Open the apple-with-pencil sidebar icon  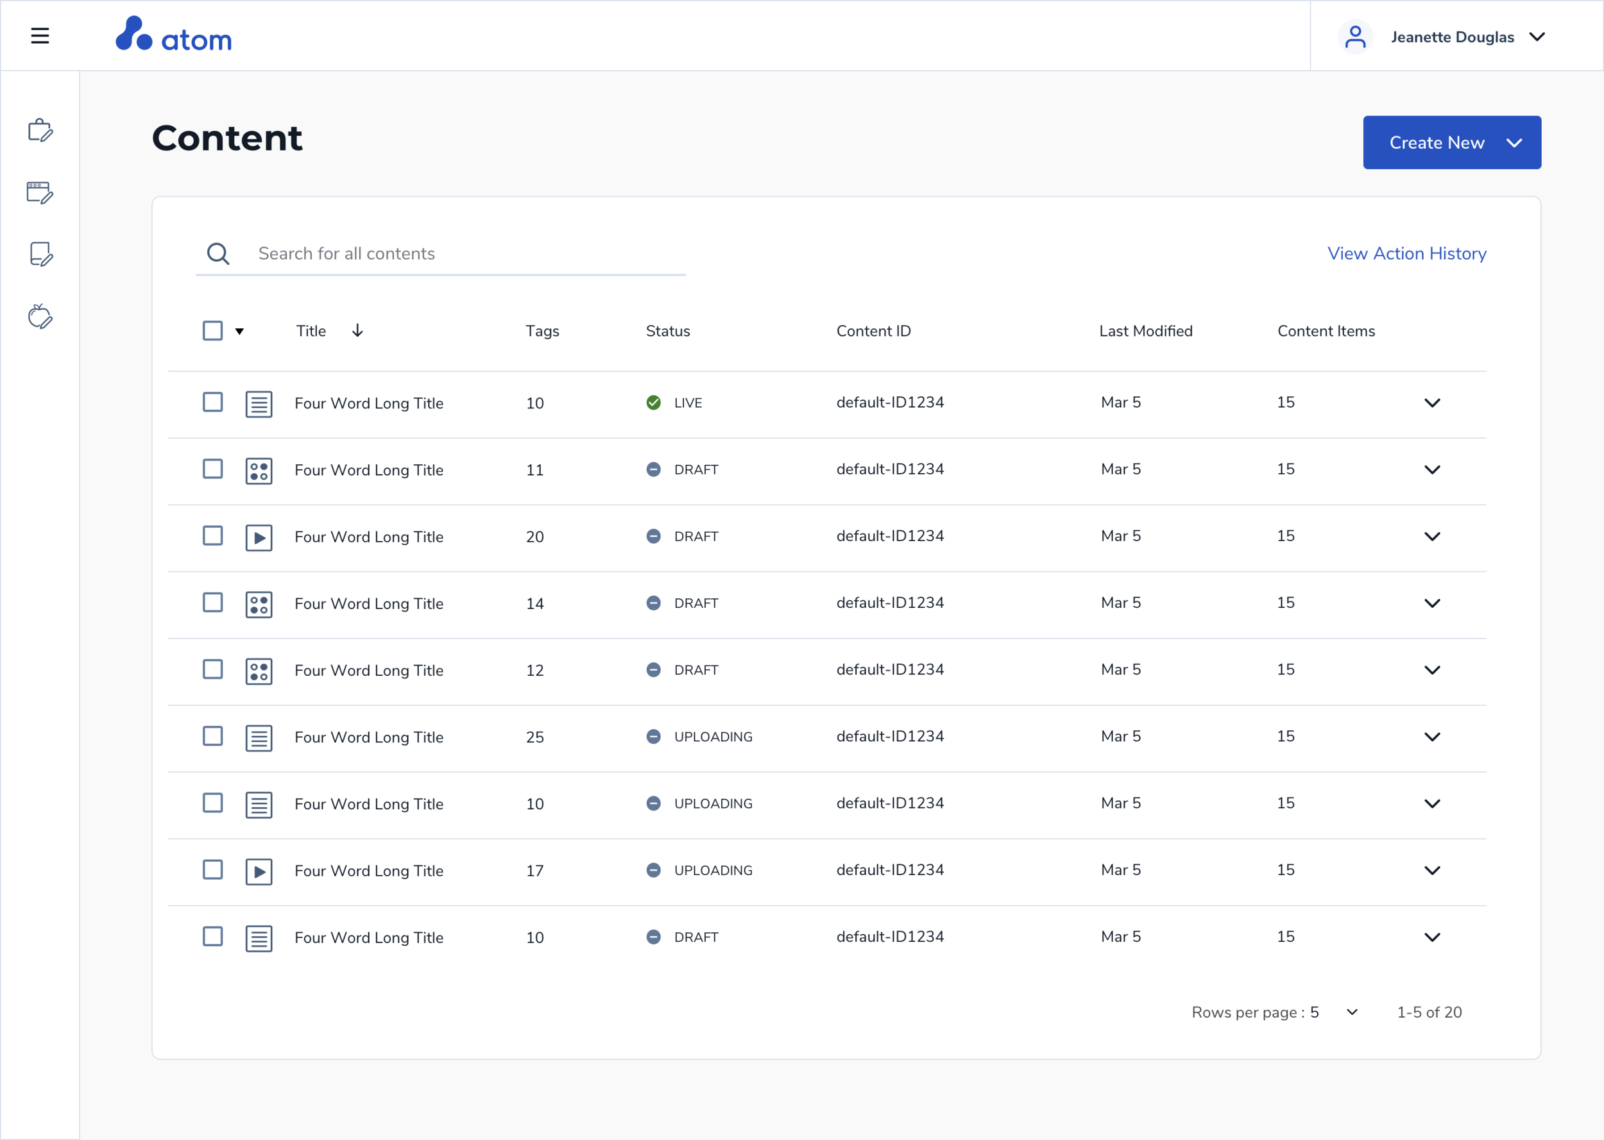40,316
